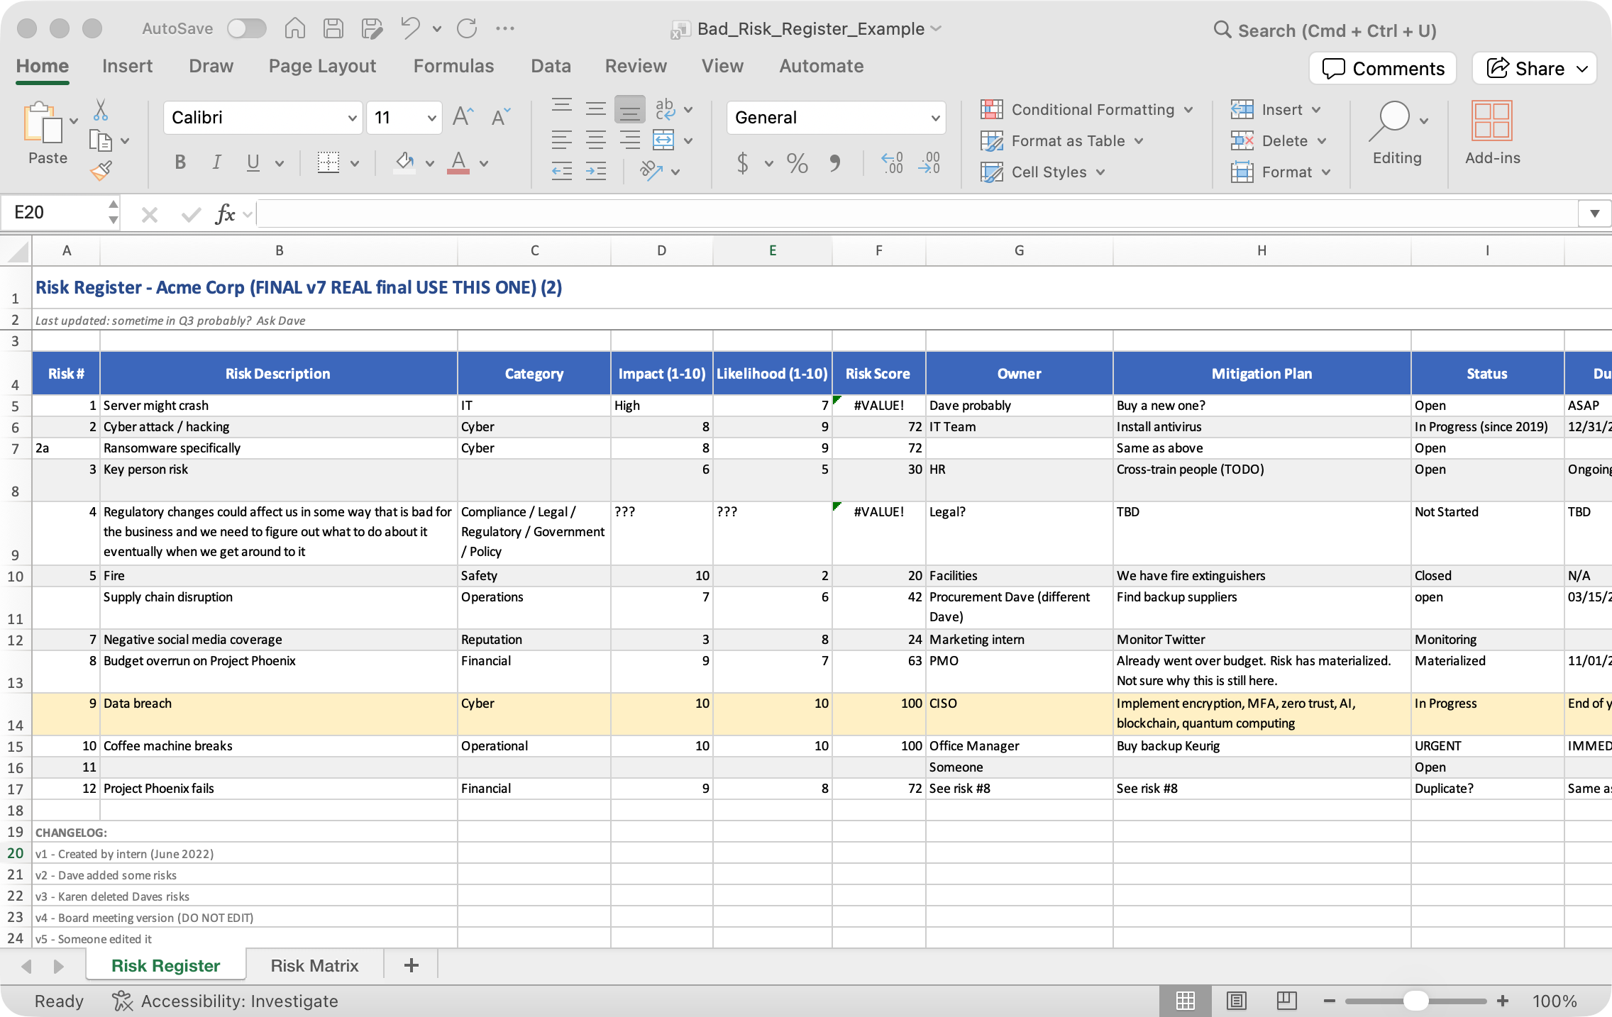Click the Search field in title bar
Screen dimensions: 1612x1017
pyautogui.click(x=1325, y=30)
